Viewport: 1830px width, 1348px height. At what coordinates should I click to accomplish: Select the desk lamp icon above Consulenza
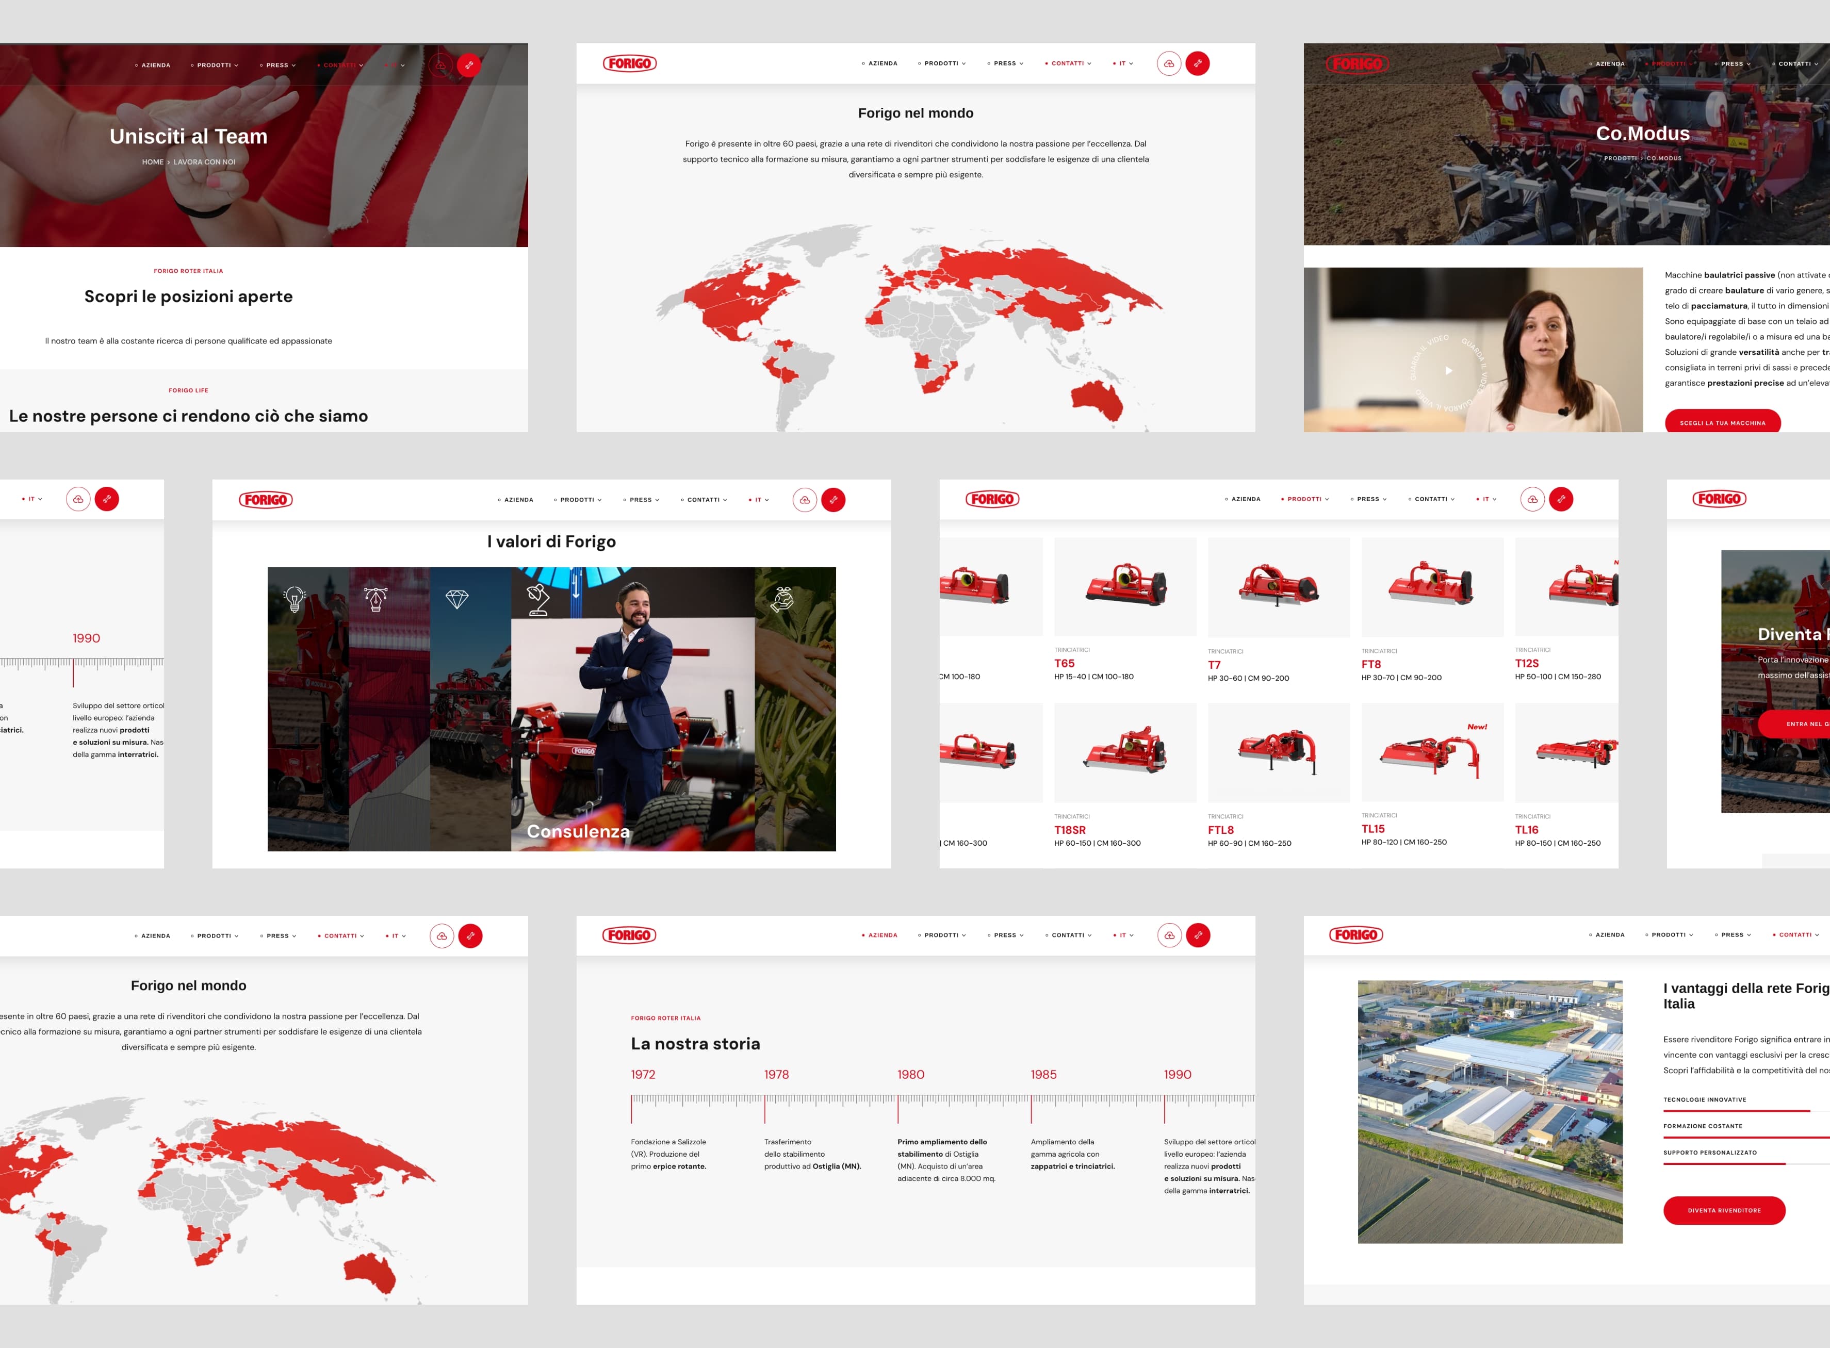(x=538, y=600)
